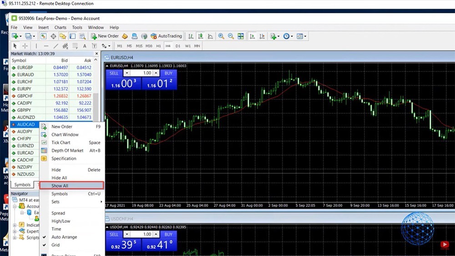Viewport: 455px width, 256px height.
Task: Increase EURUSD lot volume stepper
Action: click(x=156, y=73)
